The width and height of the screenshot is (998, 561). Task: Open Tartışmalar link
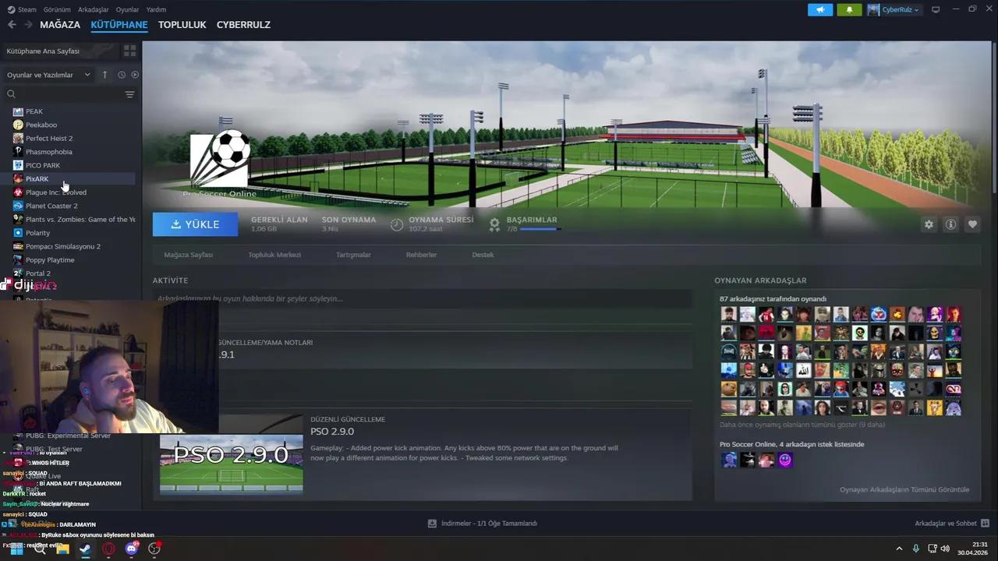353,255
